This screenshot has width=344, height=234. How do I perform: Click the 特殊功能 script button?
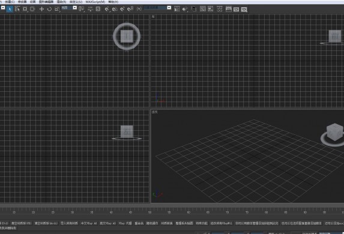(x=202, y=223)
